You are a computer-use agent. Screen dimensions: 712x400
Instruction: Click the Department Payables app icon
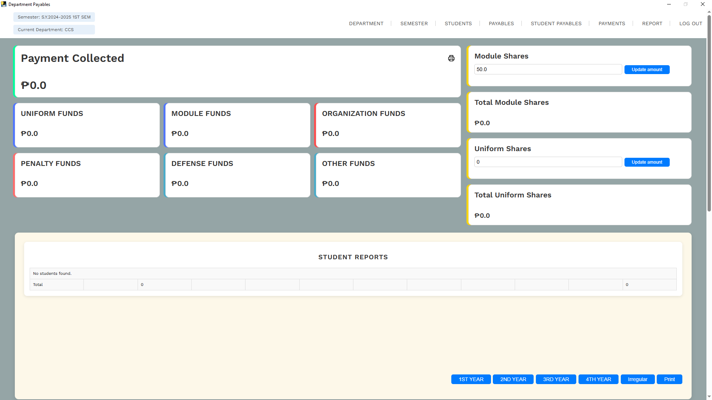(4, 4)
